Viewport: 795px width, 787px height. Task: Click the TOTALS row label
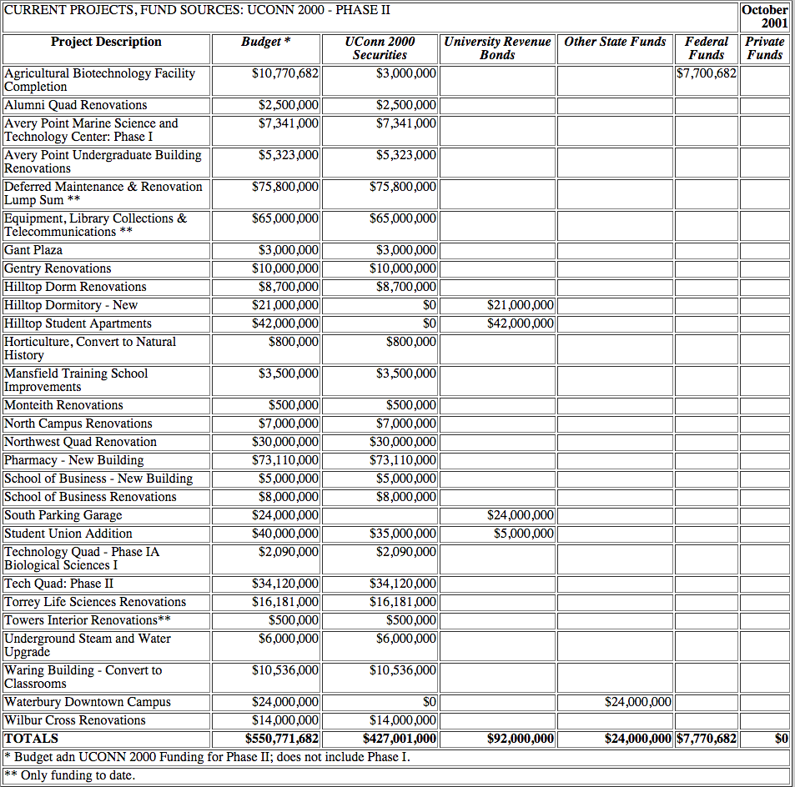click(x=32, y=739)
